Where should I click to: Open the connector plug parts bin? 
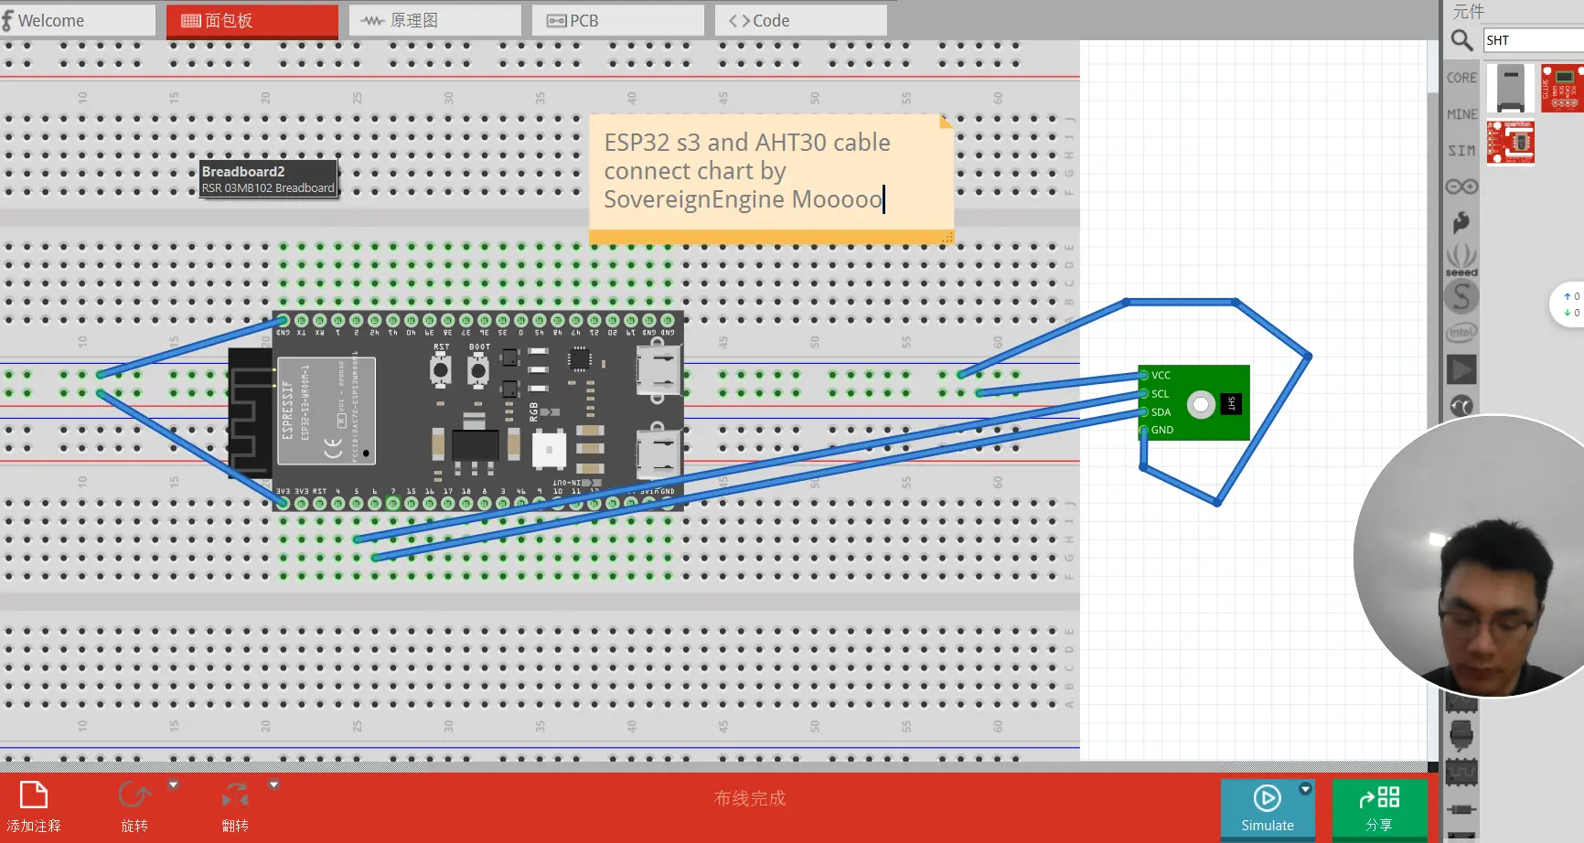coord(1461,736)
